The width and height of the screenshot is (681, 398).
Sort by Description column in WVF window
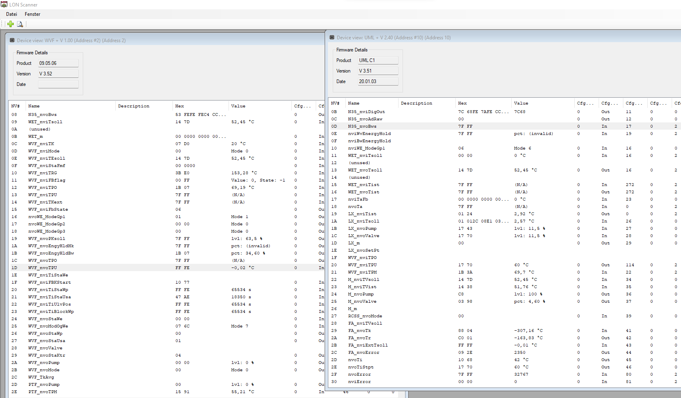pos(144,106)
